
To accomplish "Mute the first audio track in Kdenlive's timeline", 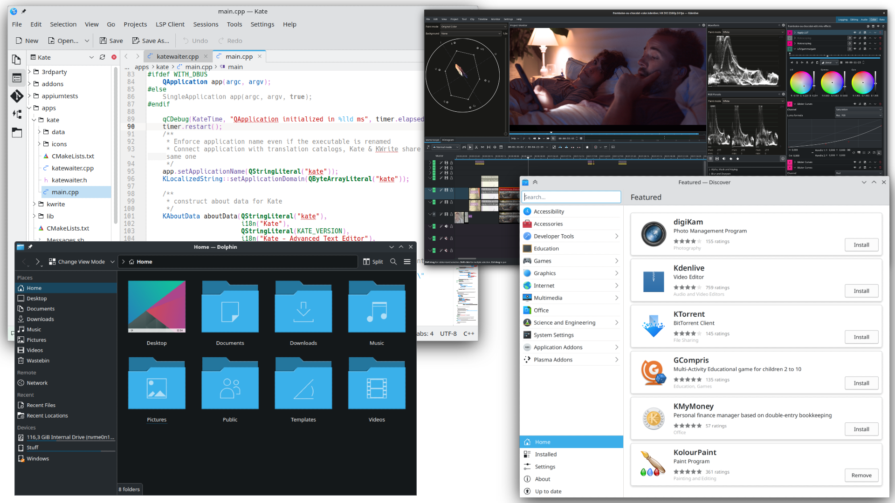I will click(446, 226).
